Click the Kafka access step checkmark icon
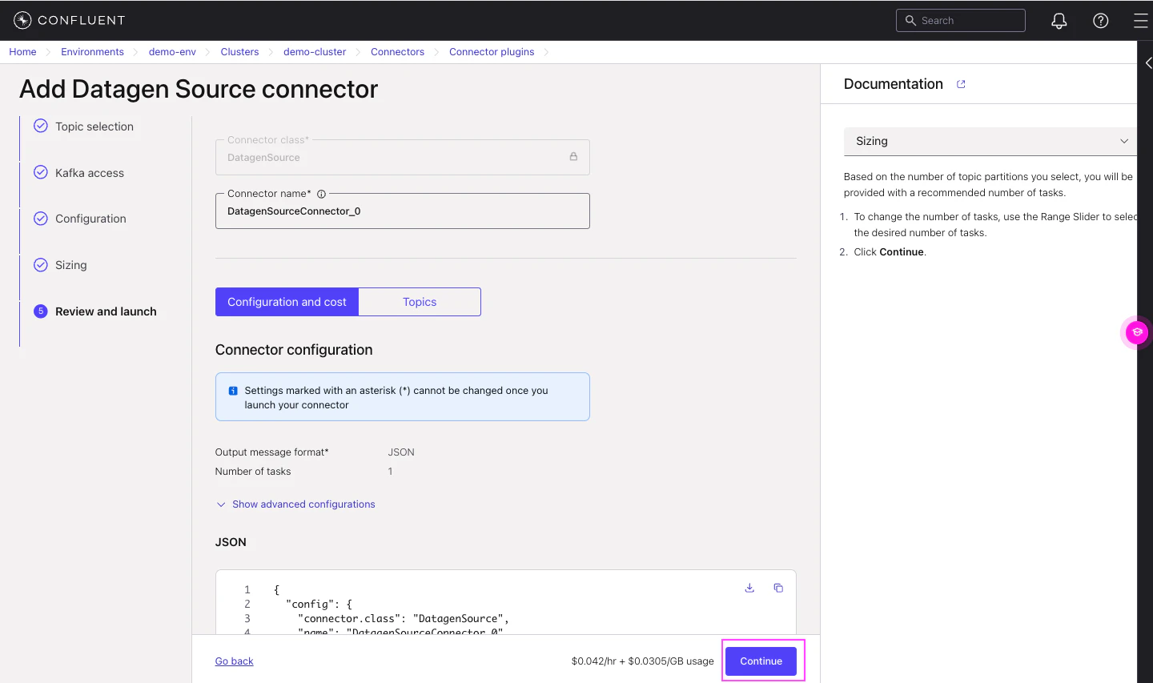Screen dimensions: 1153x683 (41, 172)
